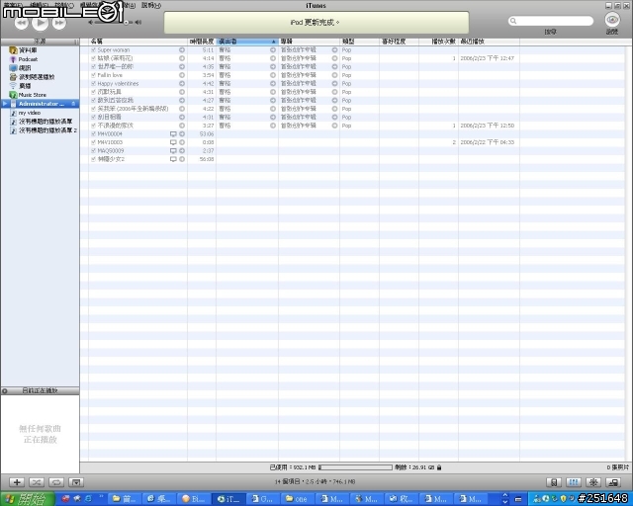The height and width of the screenshot is (506, 633).
Task: Turn on the visualizer button
Action: click(593, 482)
